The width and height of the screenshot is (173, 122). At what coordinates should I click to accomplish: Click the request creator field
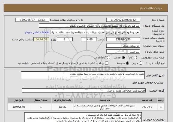point(95,32)
